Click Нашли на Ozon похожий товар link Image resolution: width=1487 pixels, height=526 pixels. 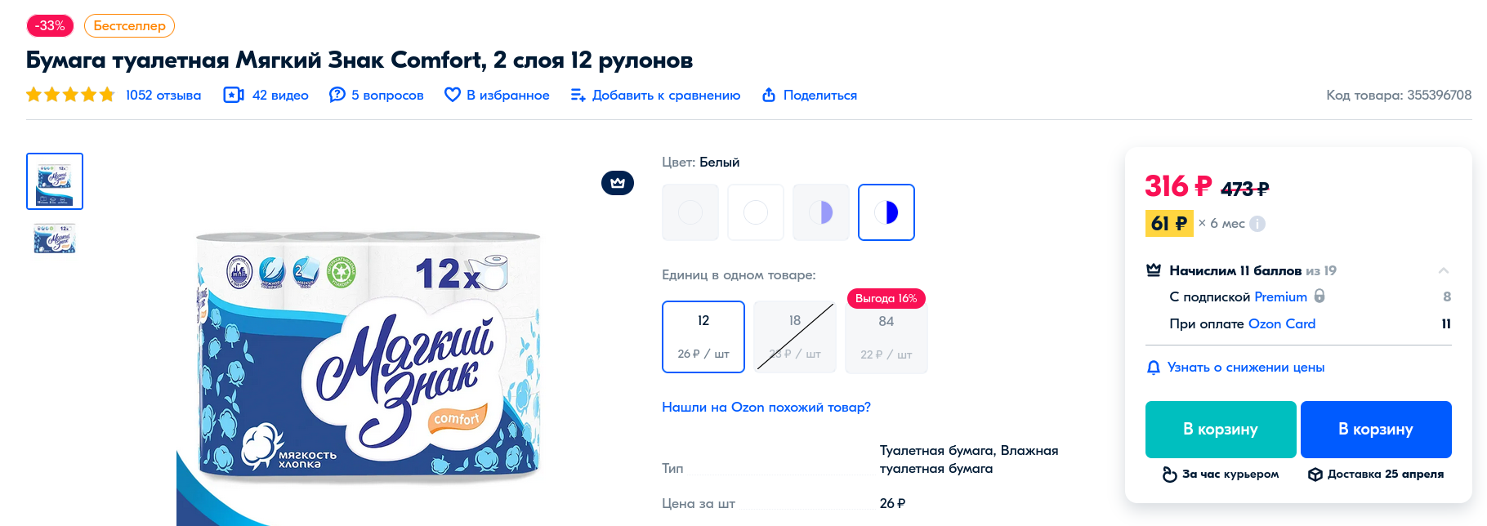(x=766, y=407)
